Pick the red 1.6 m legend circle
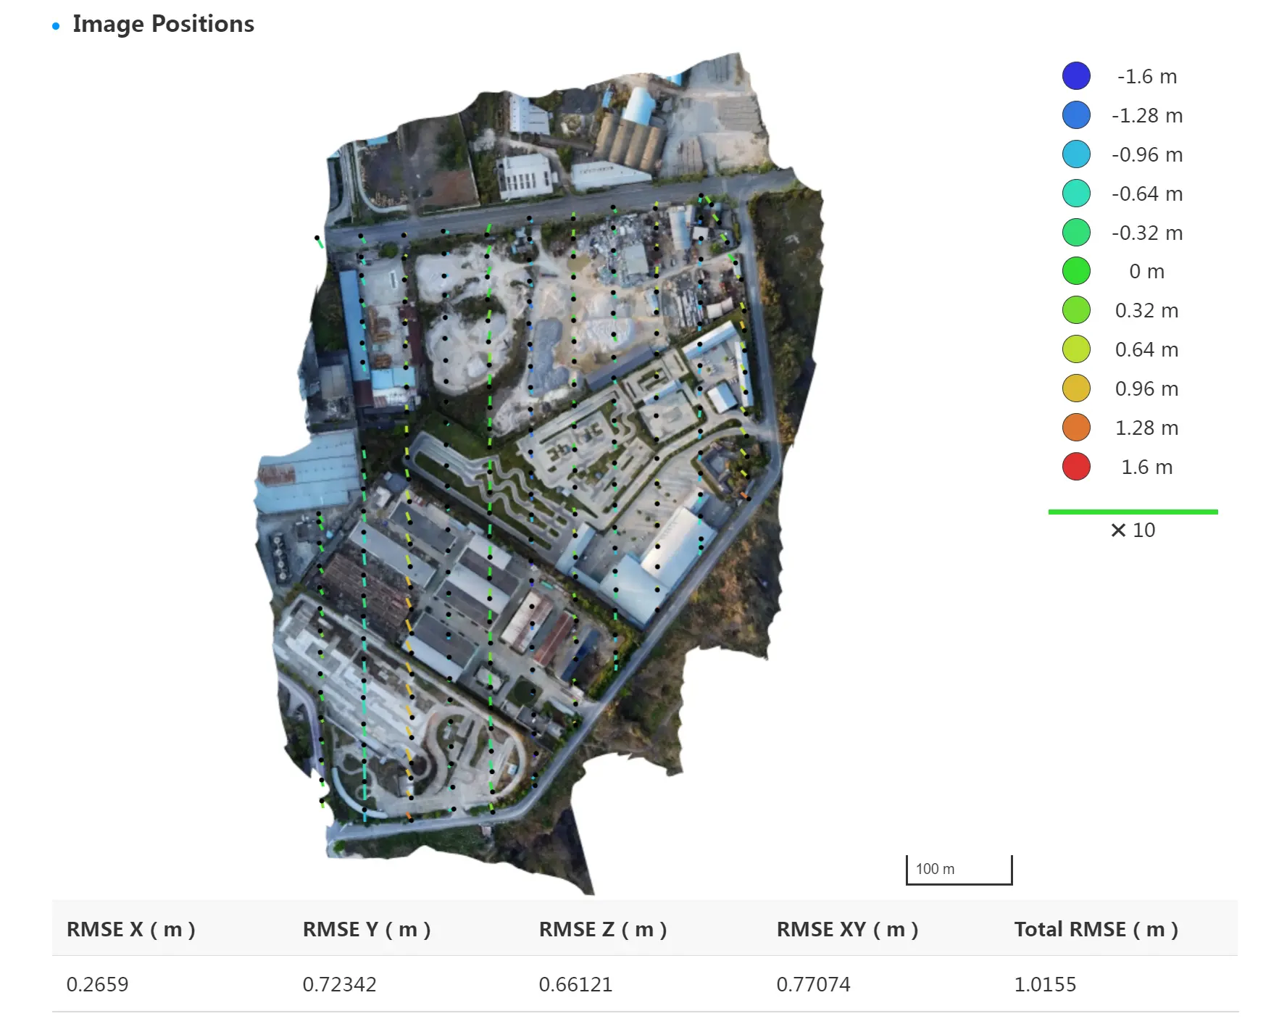1279x1032 pixels. pyautogui.click(x=1076, y=467)
